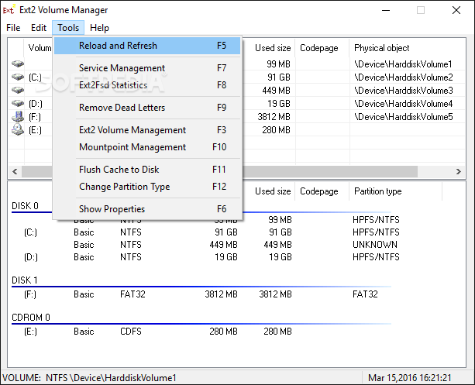475x385 pixels.
Task: Click the C: hard drive icon
Action: point(17,77)
